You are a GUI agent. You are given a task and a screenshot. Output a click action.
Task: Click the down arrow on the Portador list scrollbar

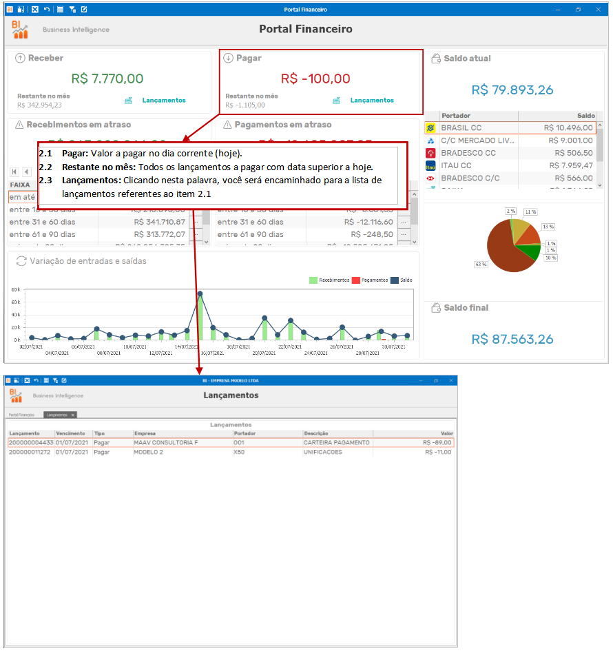point(600,185)
